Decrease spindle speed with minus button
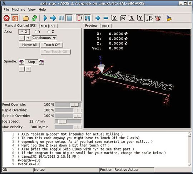The image size is (193, 174). (22, 69)
